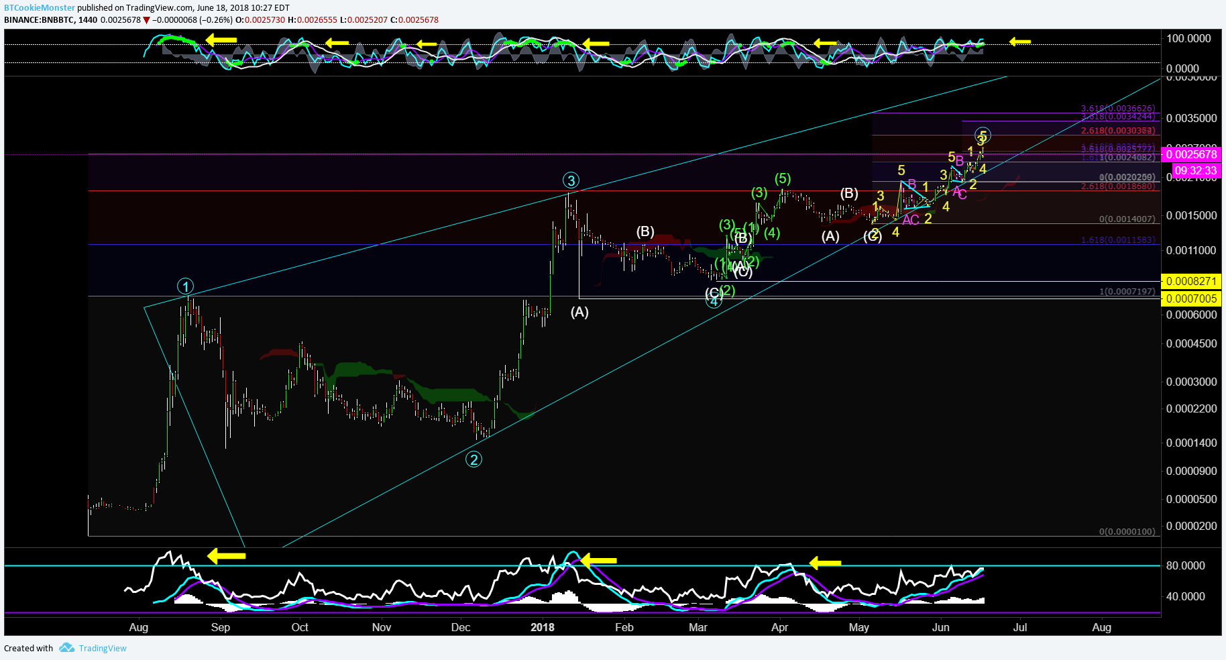Click the 0.0015000 price axis tick
Image resolution: width=1226 pixels, height=660 pixels.
[1191, 215]
